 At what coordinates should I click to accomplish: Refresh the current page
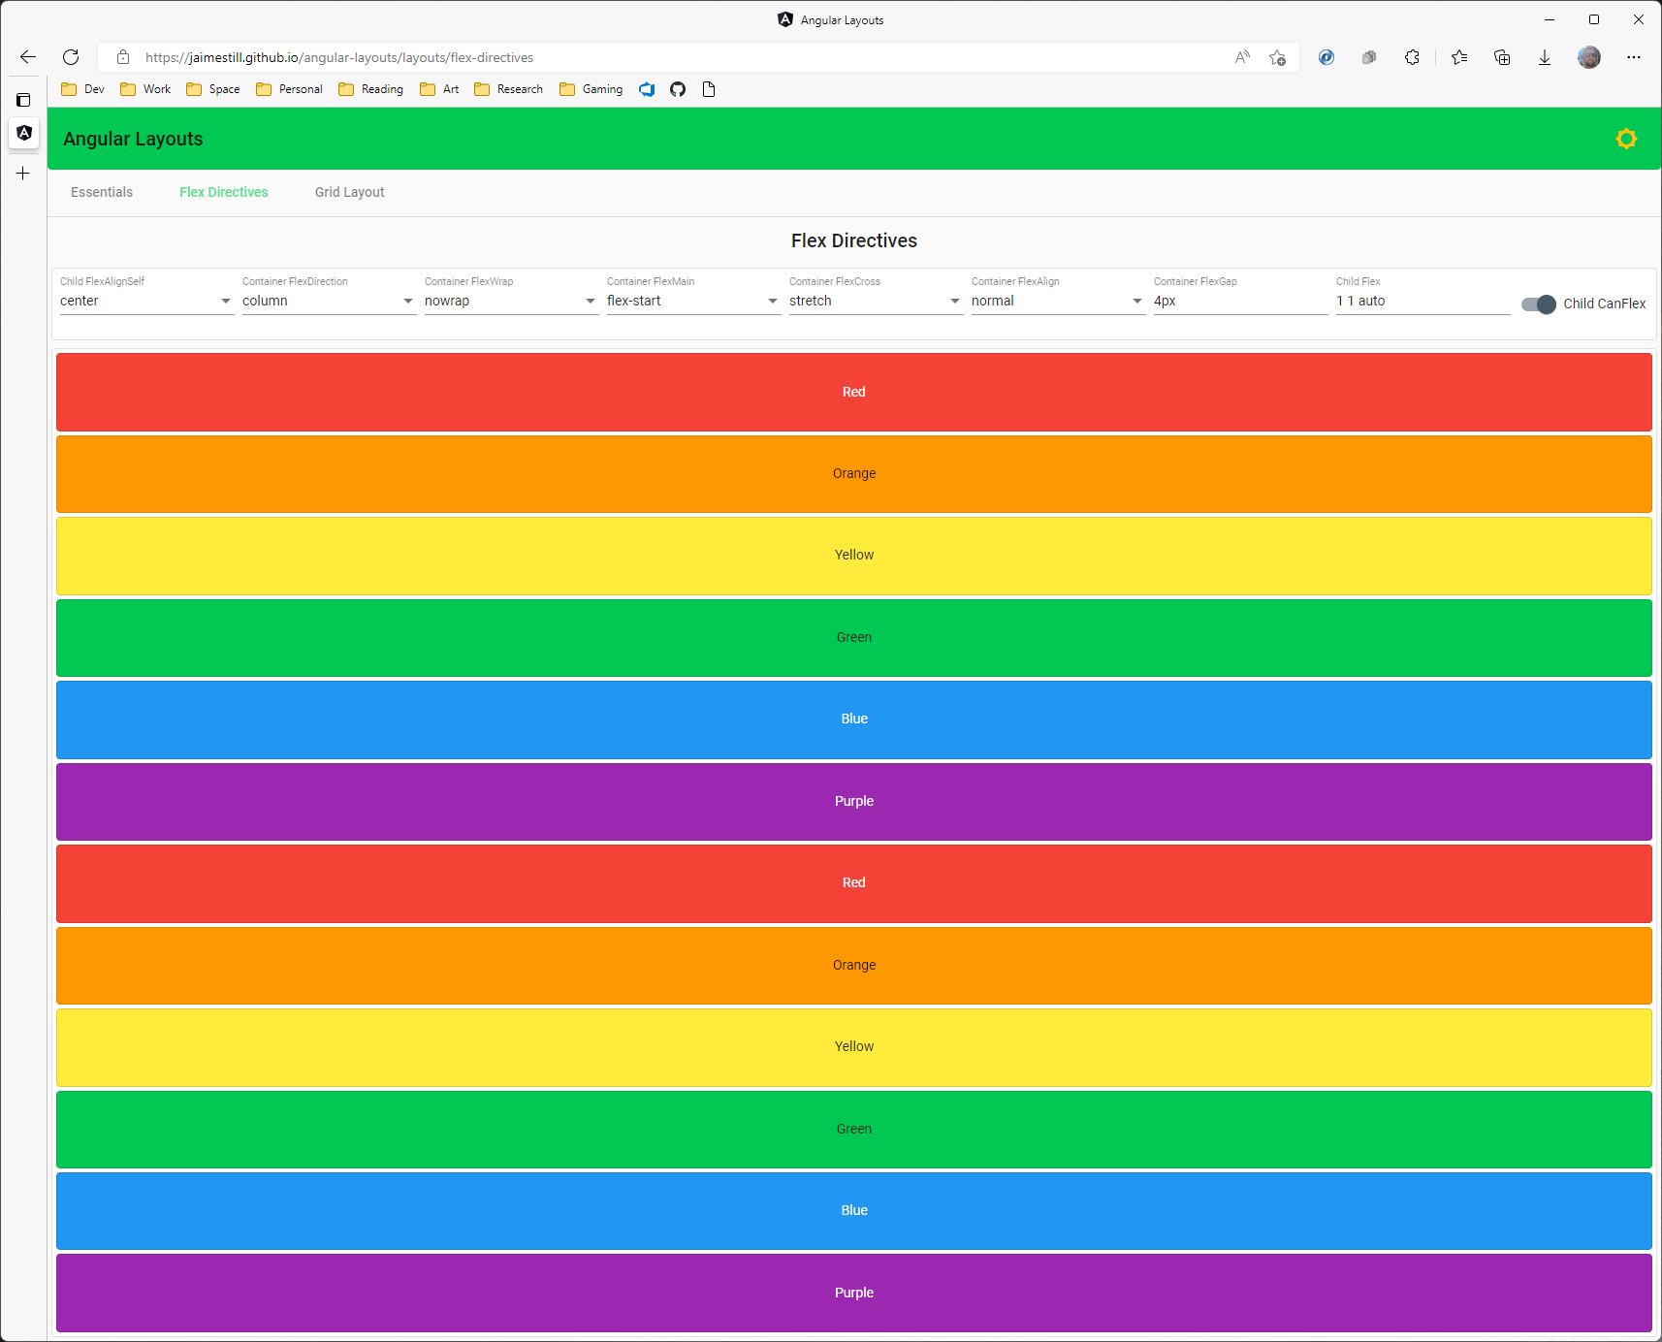point(70,57)
